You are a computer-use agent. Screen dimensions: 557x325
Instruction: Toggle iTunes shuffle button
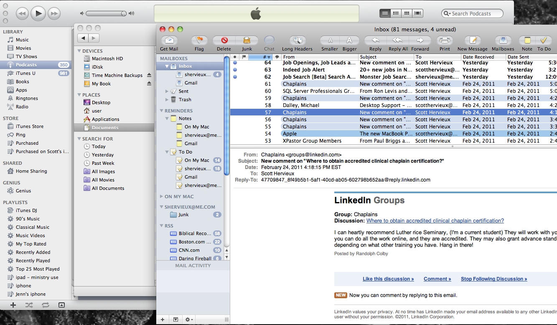pyautogui.click(x=29, y=305)
